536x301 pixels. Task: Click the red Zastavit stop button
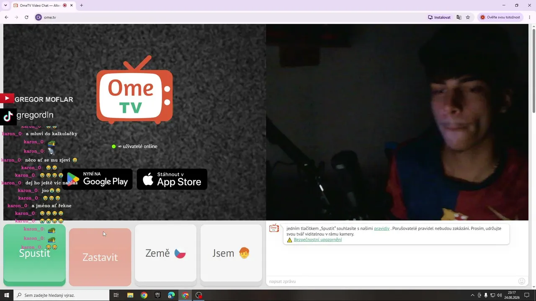click(100, 257)
